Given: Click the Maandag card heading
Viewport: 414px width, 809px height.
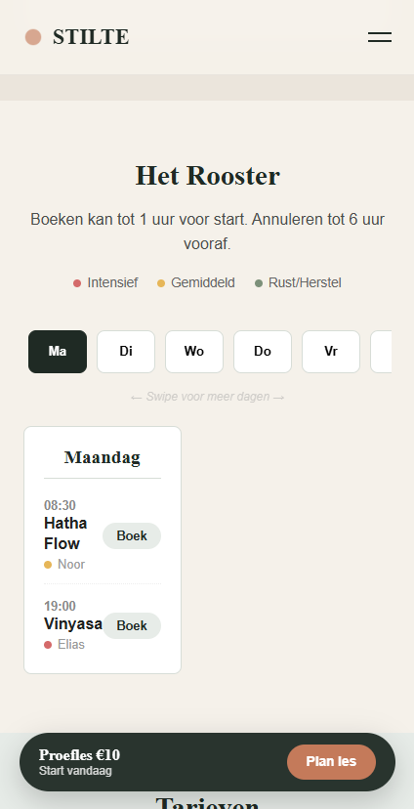Looking at the screenshot, I should pyautogui.click(x=103, y=457).
